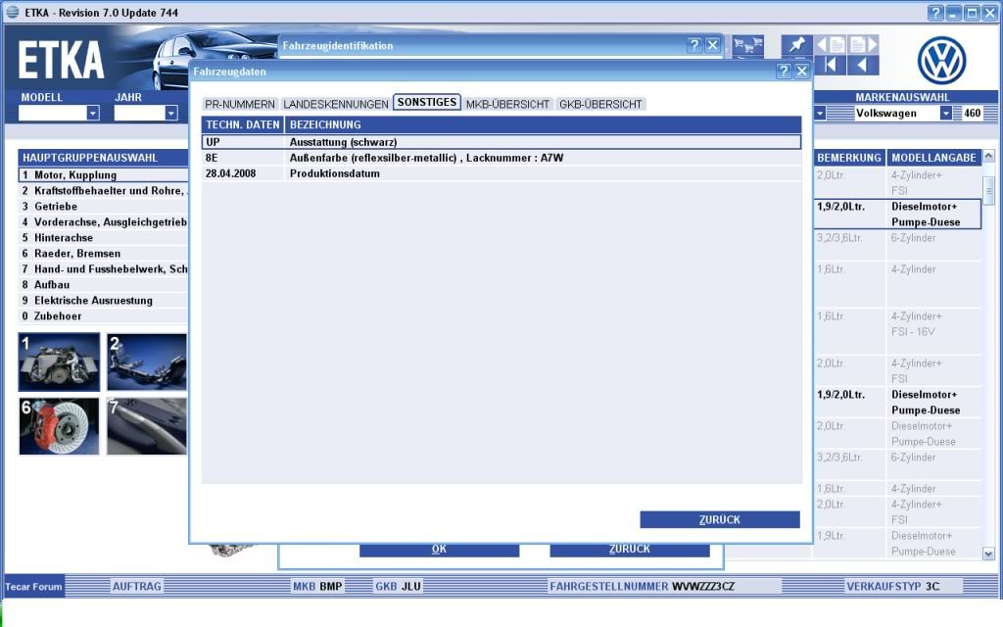Image resolution: width=1003 pixels, height=627 pixels.
Task: Click the MODELLANGABE column header
Action: coord(933,158)
